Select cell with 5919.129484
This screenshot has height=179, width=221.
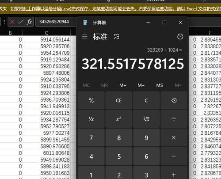point(47,60)
